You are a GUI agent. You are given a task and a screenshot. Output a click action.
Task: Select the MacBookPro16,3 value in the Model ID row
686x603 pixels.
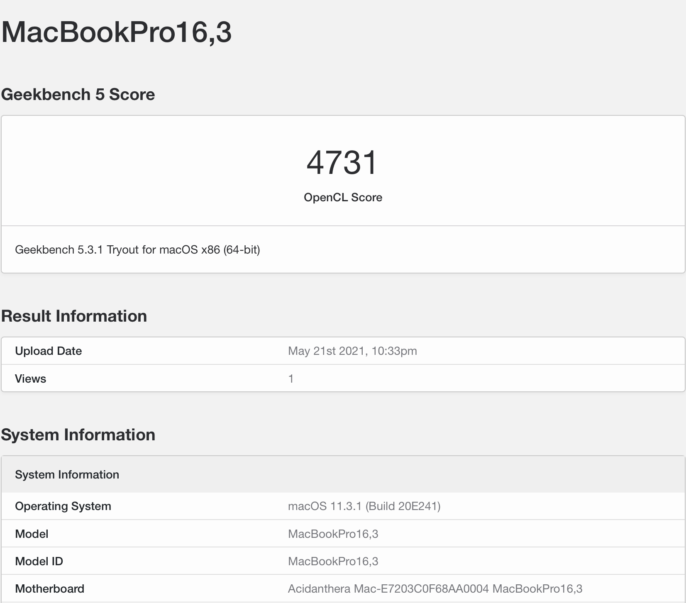click(x=333, y=561)
